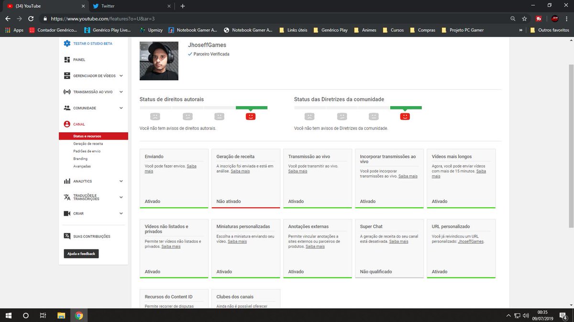574x322 pixels.
Task: Open Projeto PC Gamer bookmarks folder
Action: coord(462,30)
